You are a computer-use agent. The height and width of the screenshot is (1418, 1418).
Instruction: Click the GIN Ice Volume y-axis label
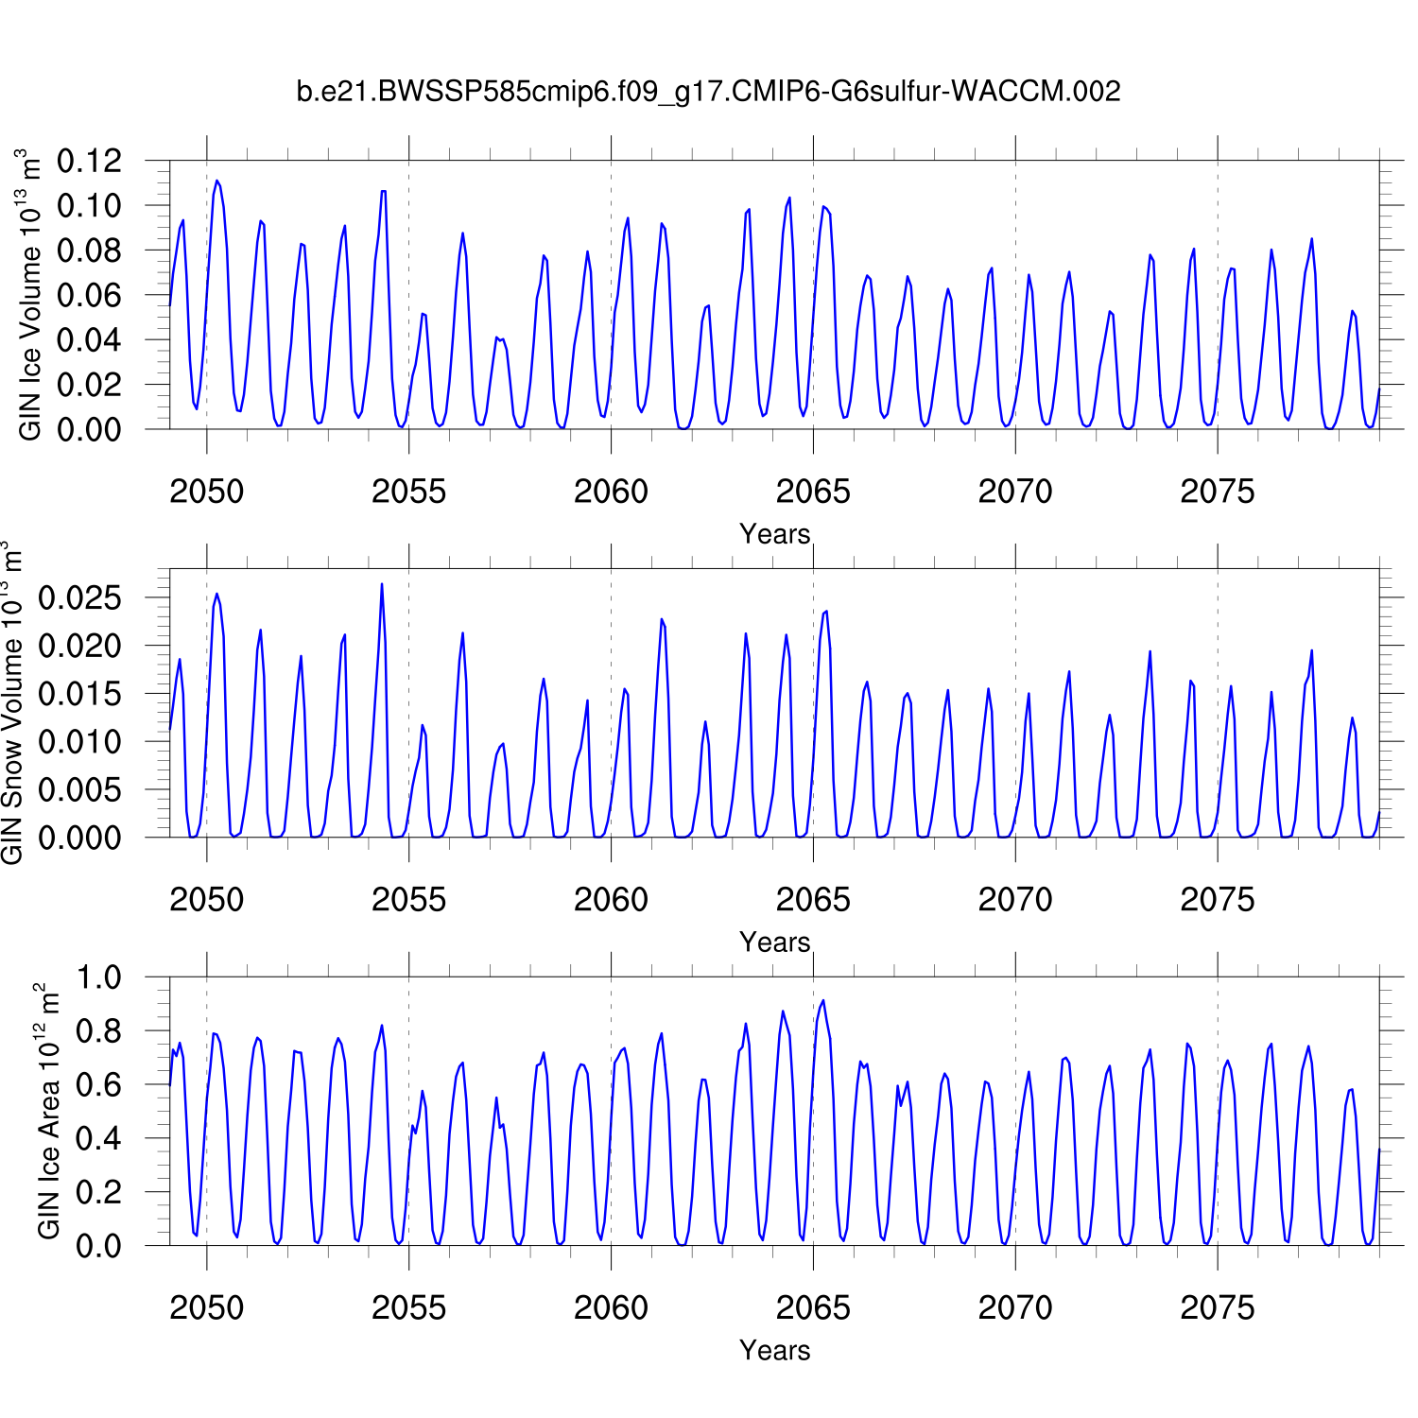30,294
